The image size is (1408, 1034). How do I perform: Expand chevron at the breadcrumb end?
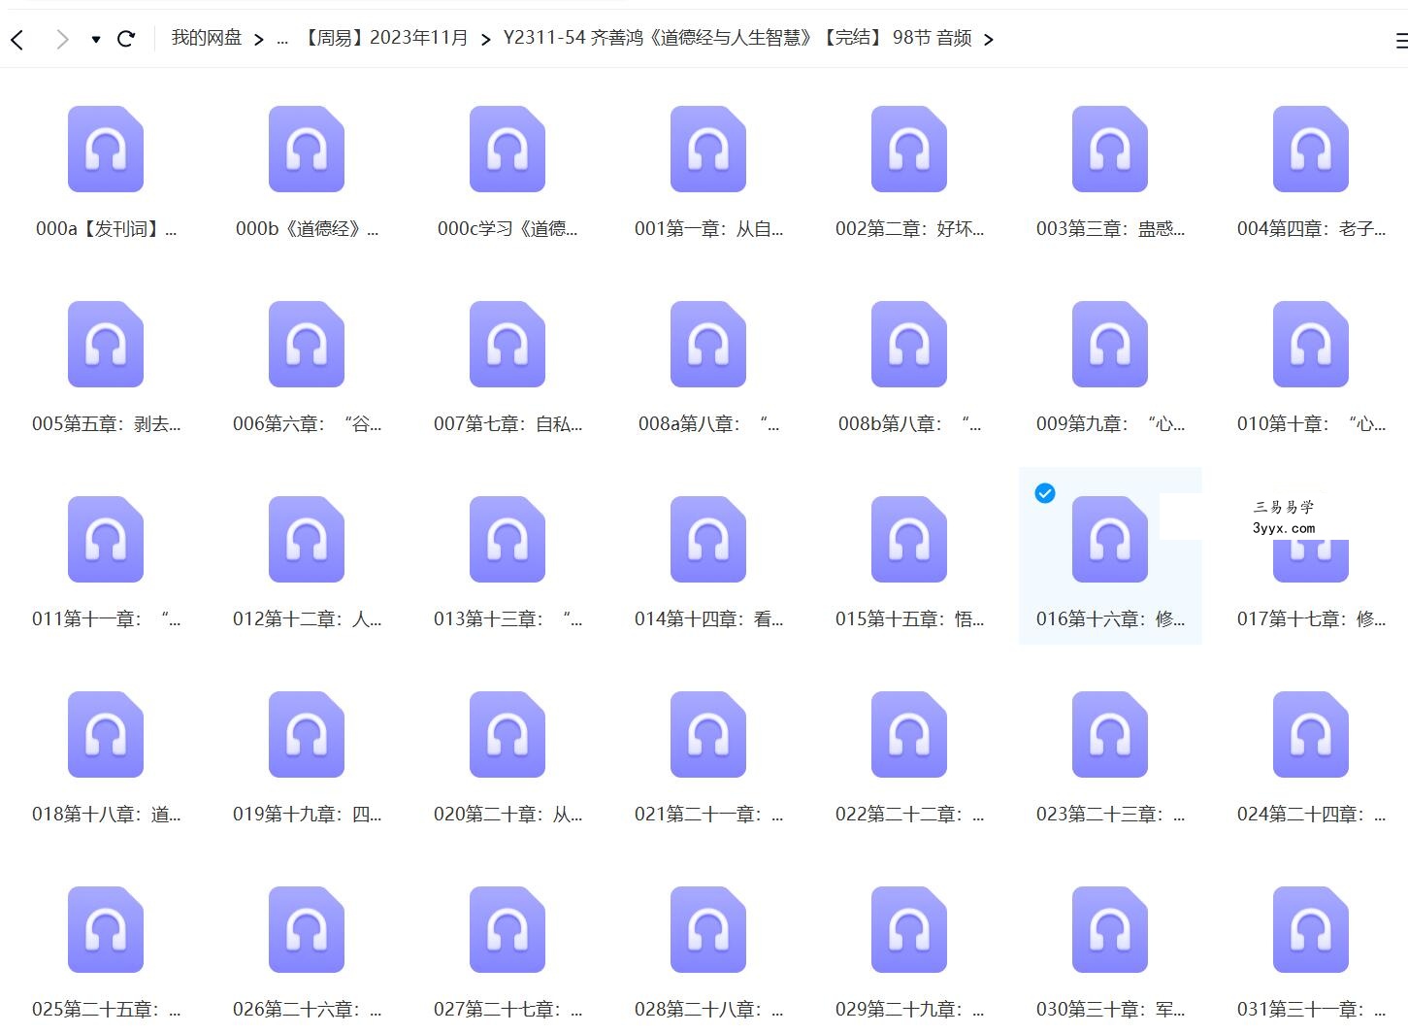point(989,40)
